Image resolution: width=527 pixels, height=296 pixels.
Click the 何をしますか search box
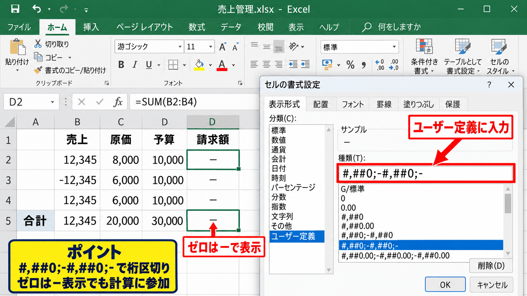[x=391, y=27]
